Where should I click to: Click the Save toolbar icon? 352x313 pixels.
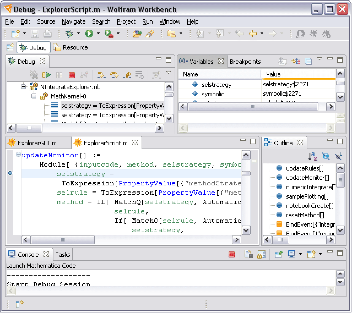[35, 34]
